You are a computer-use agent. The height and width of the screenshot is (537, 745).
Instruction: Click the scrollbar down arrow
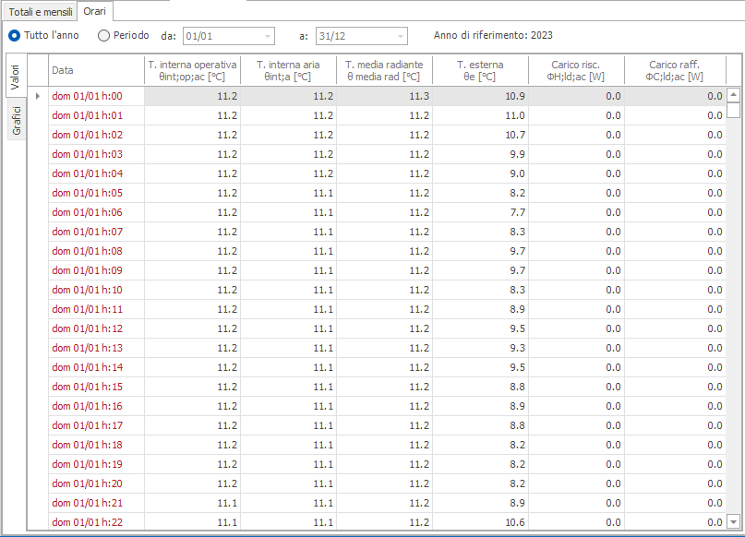(734, 522)
